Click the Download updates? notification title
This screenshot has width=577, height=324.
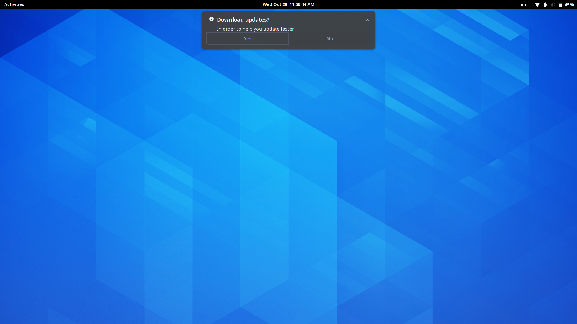pyautogui.click(x=243, y=20)
